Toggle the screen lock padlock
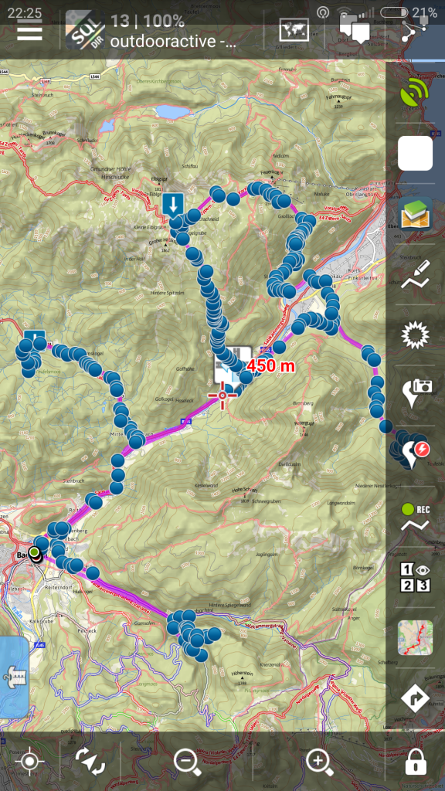Viewport: 445px width, 791px height. coord(415,761)
